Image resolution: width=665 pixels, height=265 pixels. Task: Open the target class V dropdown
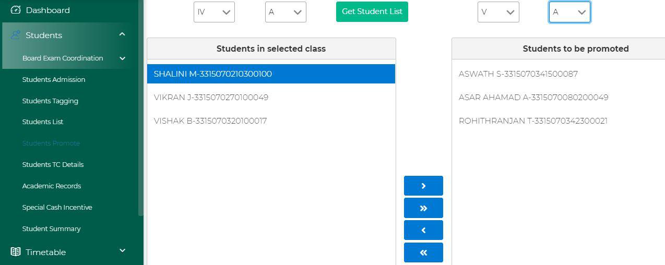point(498,12)
